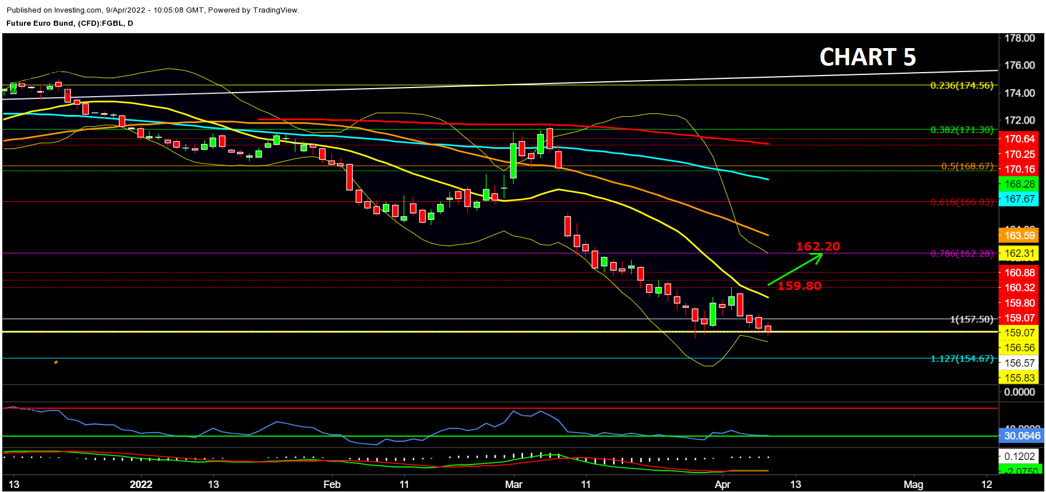Click the Published on Investing.com text
Screen dimensions: 1046x492
153,10
